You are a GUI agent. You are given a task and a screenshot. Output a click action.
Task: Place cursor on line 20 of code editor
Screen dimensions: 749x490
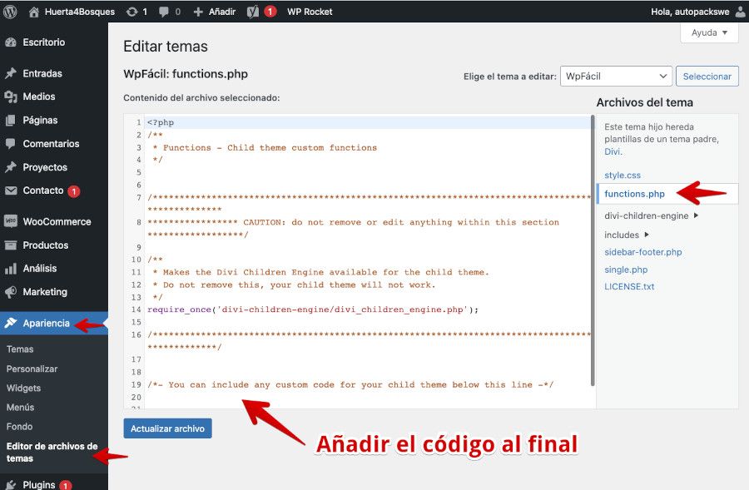pyautogui.click(x=368, y=398)
